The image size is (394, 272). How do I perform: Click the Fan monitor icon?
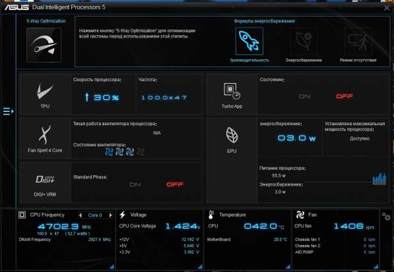coord(300,215)
